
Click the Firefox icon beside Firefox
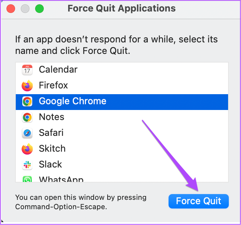pyautogui.click(x=27, y=86)
